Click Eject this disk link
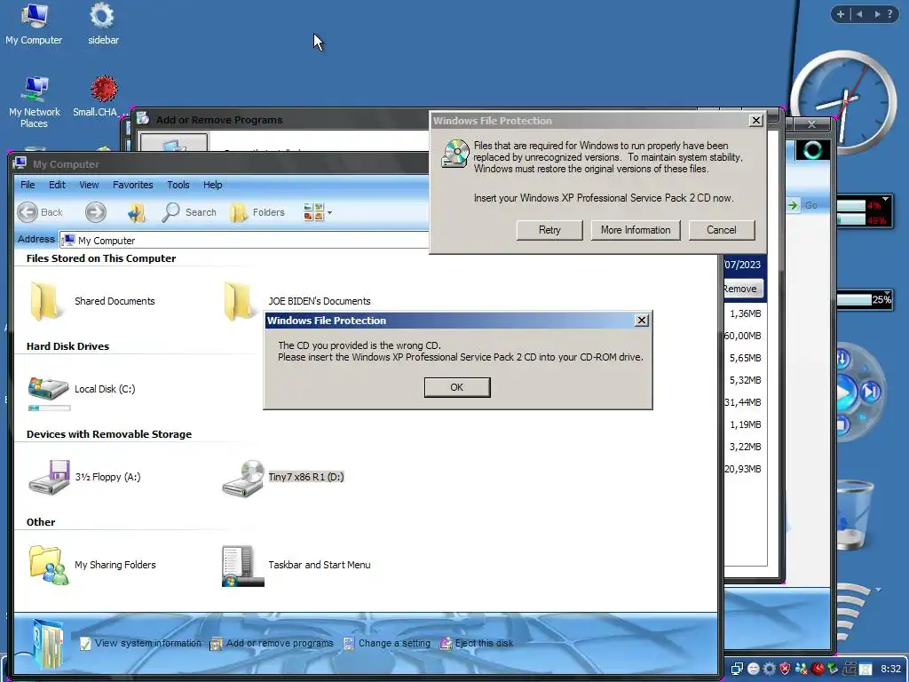Screen dimensions: 909x682 477,643
